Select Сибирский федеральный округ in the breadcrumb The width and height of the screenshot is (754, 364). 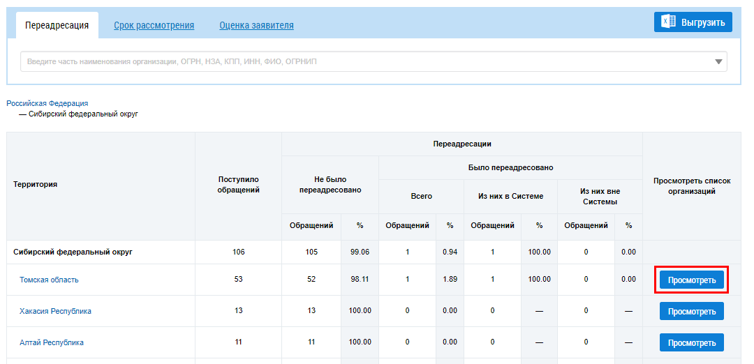pos(83,114)
